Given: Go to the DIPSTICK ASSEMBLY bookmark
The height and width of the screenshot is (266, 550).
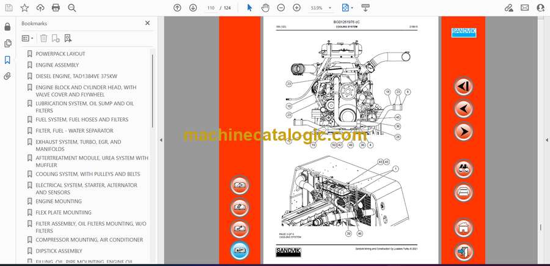Looking at the screenshot, I should 59,251.
